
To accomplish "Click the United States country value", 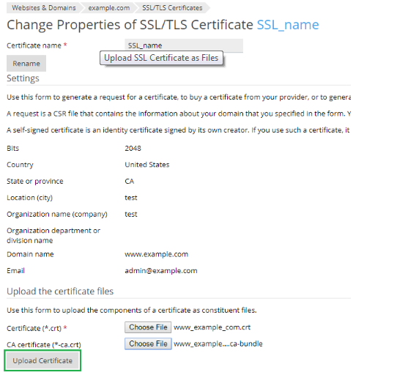I will pos(147,165).
